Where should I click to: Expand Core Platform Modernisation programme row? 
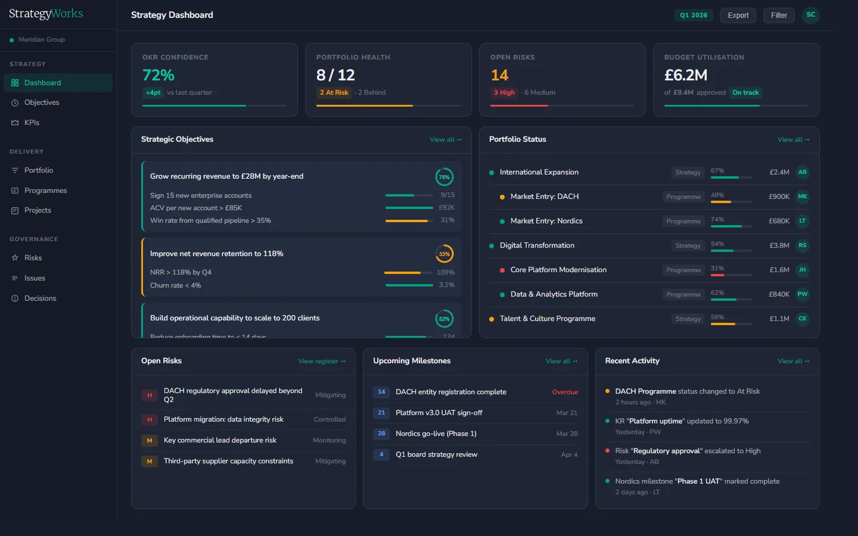[x=558, y=270]
